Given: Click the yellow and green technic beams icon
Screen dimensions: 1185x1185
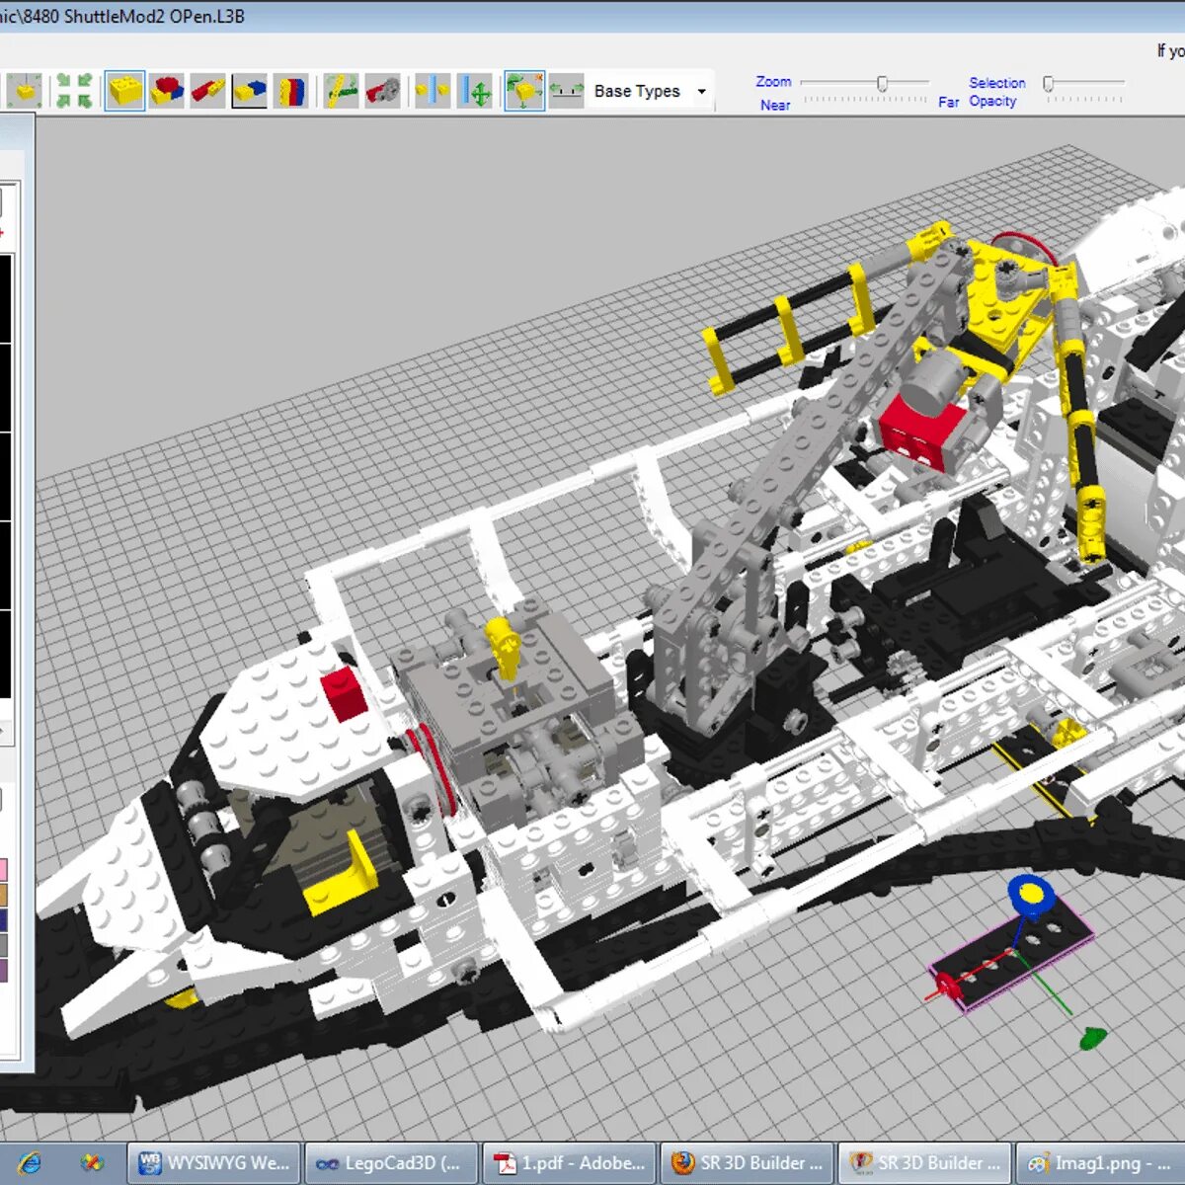Looking at the screenshot, I should (342, 91).
